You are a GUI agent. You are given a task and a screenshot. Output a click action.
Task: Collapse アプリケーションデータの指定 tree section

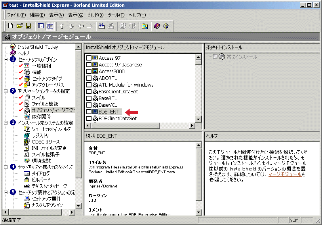pyautogui.click(x=6, y=91)
